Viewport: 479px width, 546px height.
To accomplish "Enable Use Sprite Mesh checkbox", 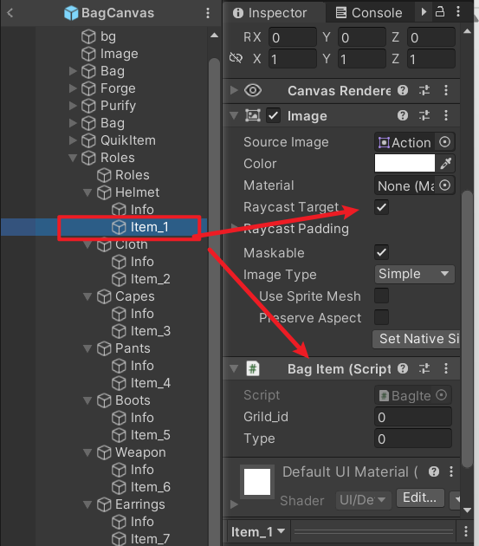I will [x=381, y=296].
